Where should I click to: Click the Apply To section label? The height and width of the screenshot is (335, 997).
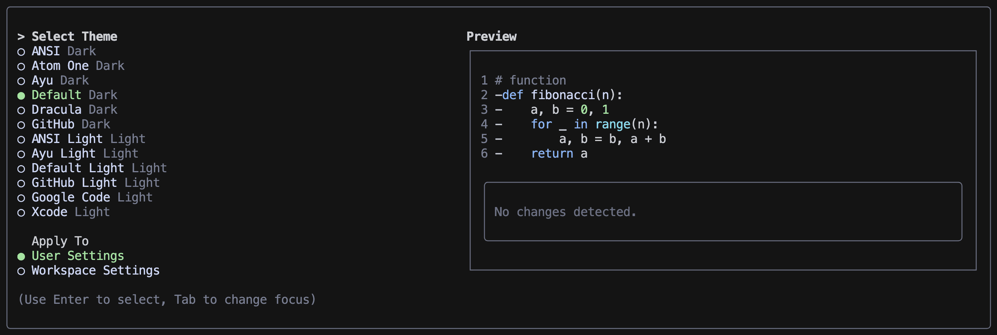tap(60, 241)
